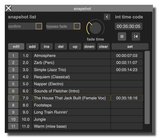Enable the confirm checkbox

39,26
